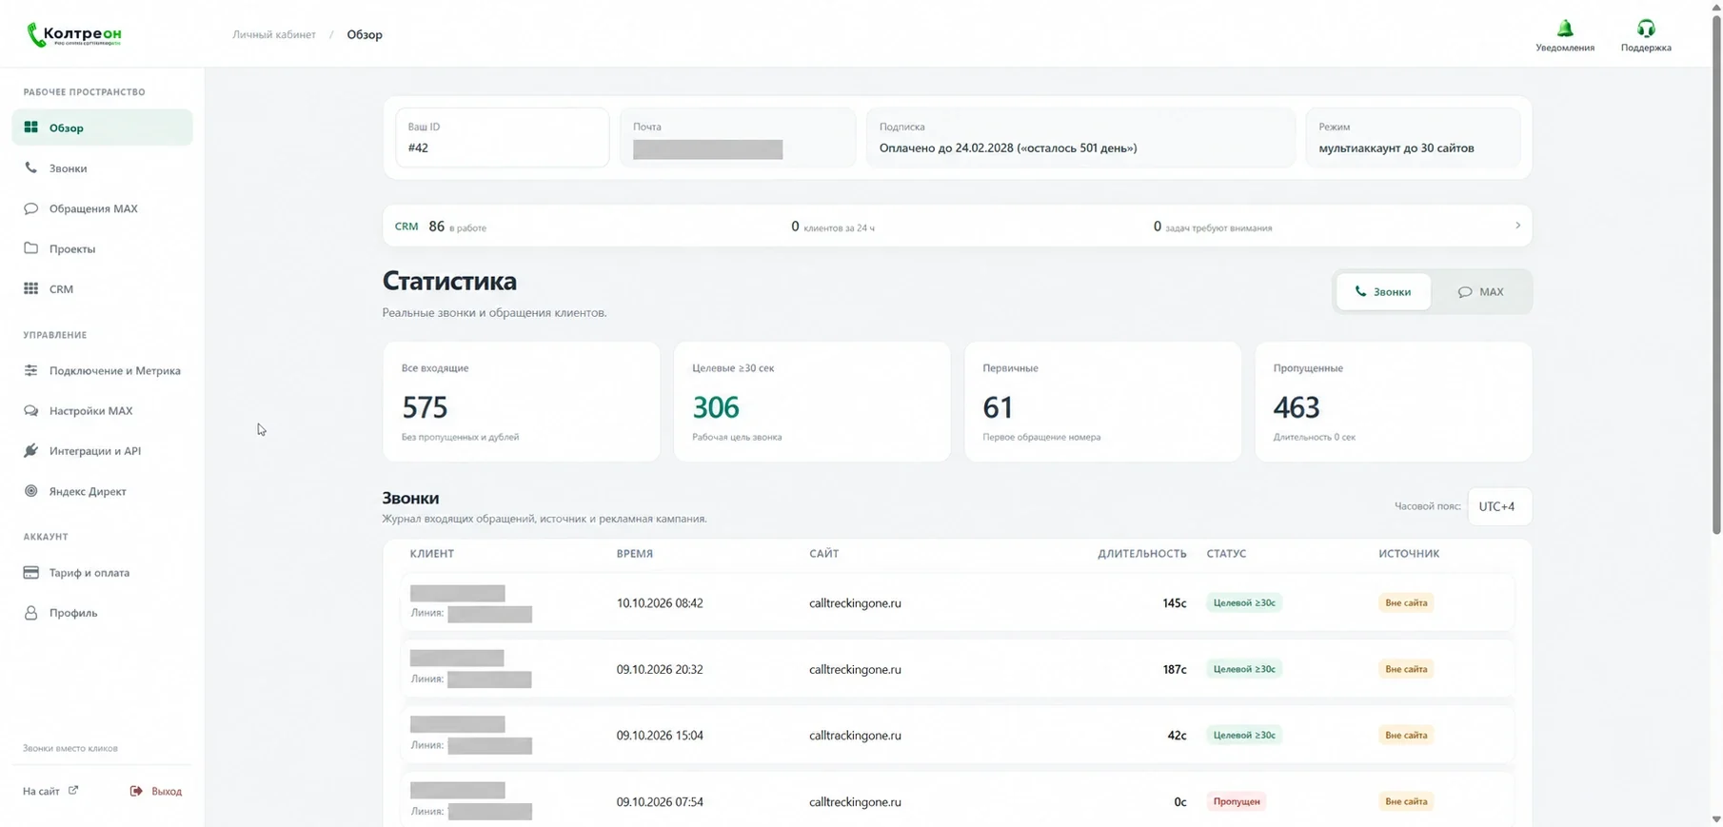The height and width of the screenshot is (827, 1723).
Task: Click the call time 10.10.2026 08:42
Action: [x=660, y=603]
